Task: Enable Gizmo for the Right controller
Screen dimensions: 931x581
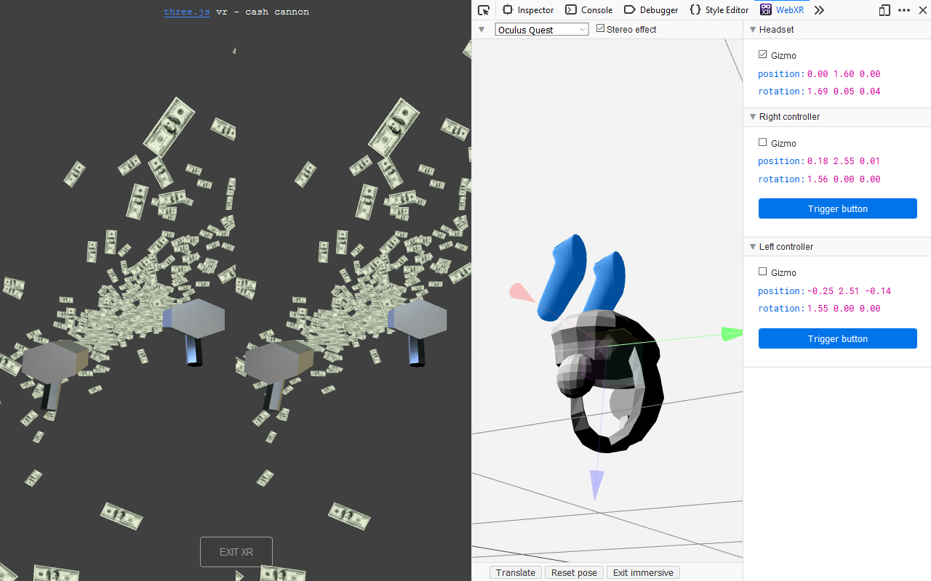Action: tap(762, 142)
